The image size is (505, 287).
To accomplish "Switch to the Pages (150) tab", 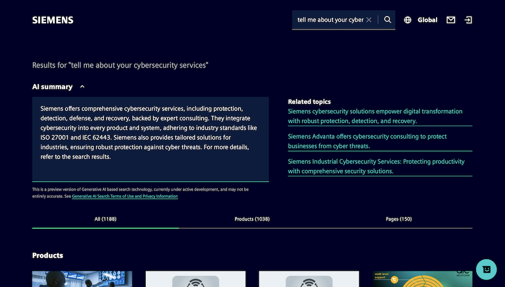I will pos(398,219).
